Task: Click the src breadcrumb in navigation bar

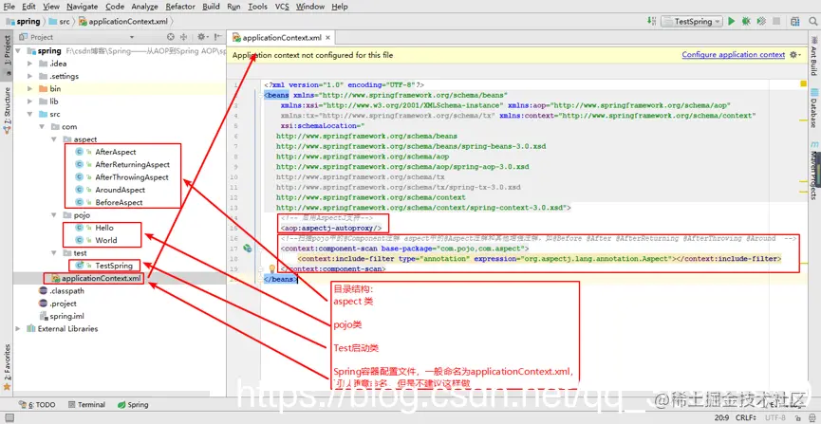Action: 58,22
